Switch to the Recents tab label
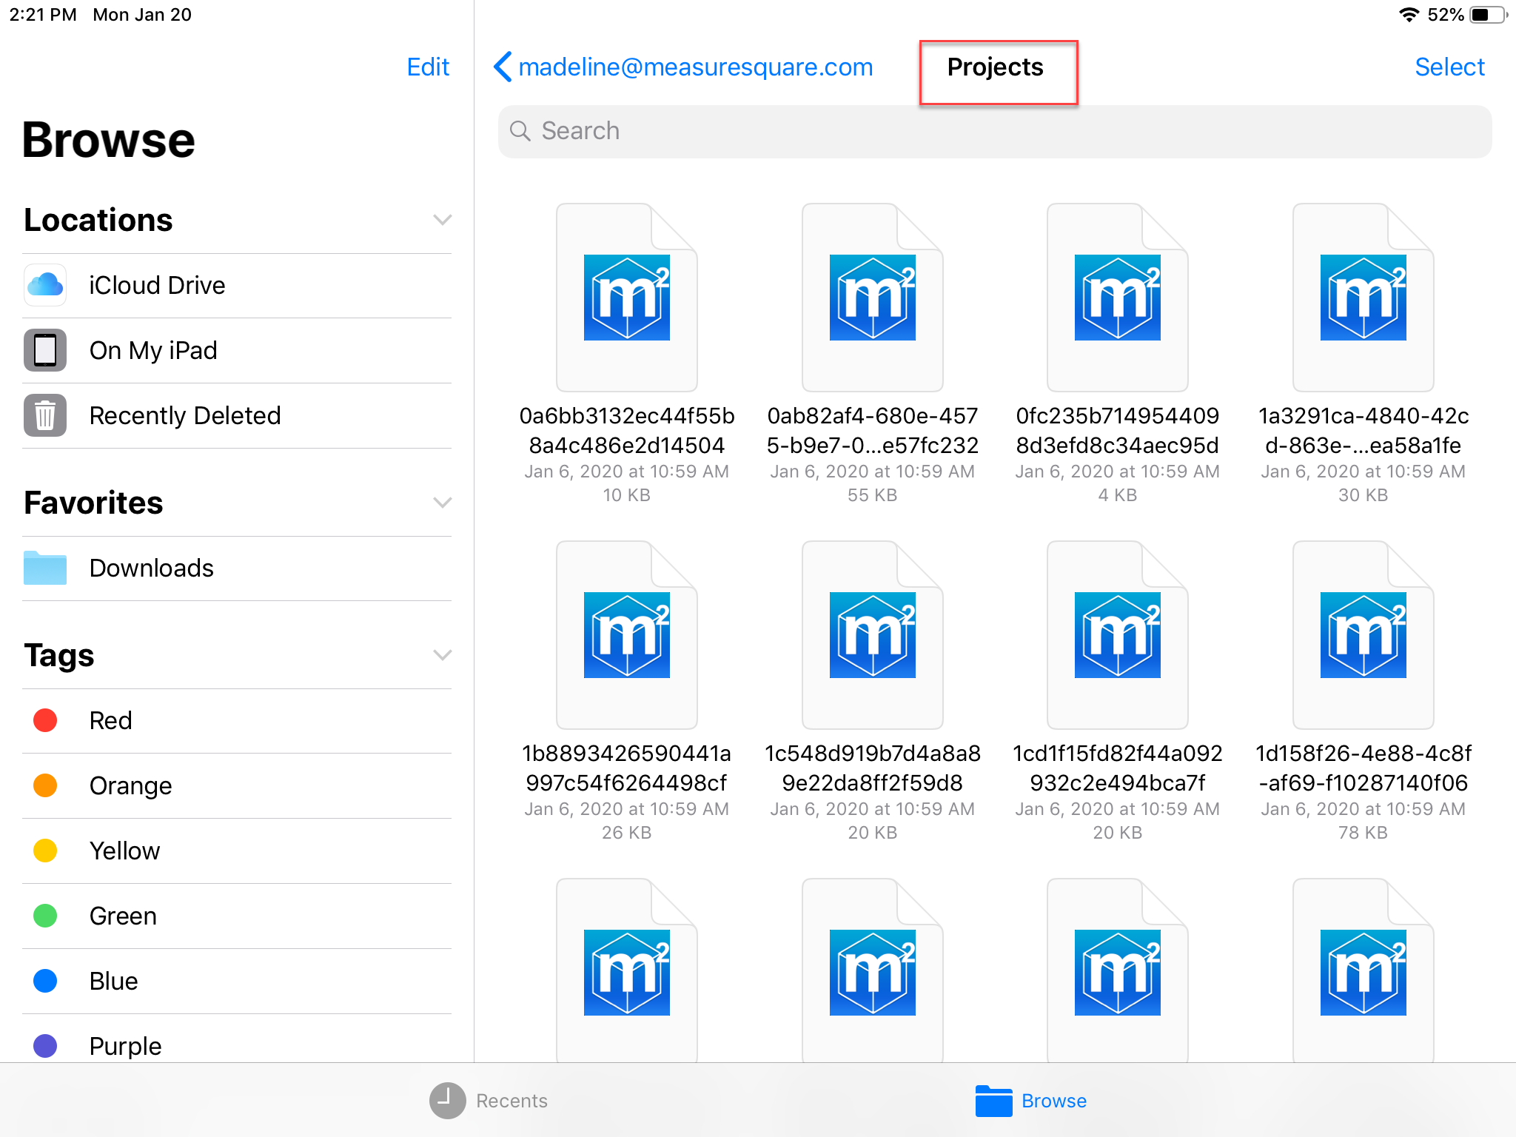This screenshot has height=1137, width=1516. (512, 1101)
